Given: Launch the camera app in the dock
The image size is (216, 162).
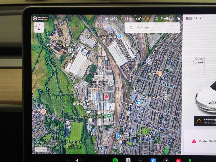Looking at the screenshot, I should (x=166, y=161).
